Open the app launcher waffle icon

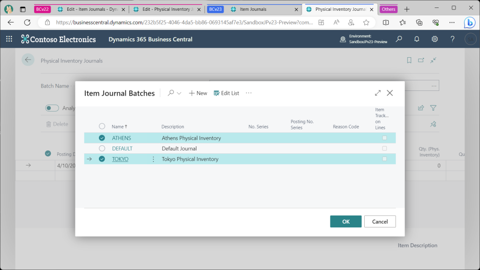click(x=9, y=39)
